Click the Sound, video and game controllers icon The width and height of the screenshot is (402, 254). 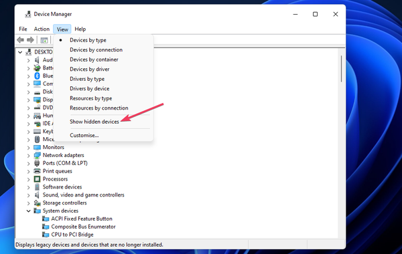click(x=37, y=195)
